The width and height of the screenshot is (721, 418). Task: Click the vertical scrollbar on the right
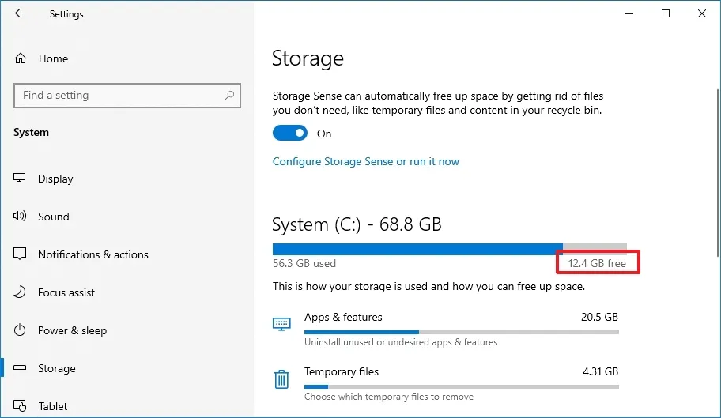coord(717,173)
